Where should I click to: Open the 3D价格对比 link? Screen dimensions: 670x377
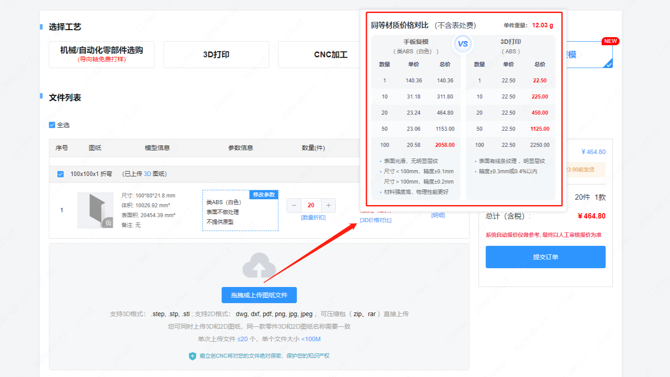[376, 220]
